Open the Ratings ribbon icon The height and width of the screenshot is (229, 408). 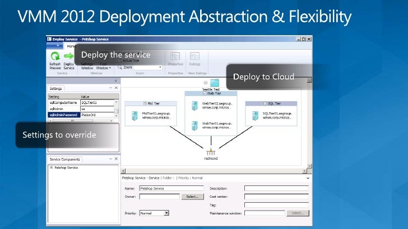click(x=194, y=56)
